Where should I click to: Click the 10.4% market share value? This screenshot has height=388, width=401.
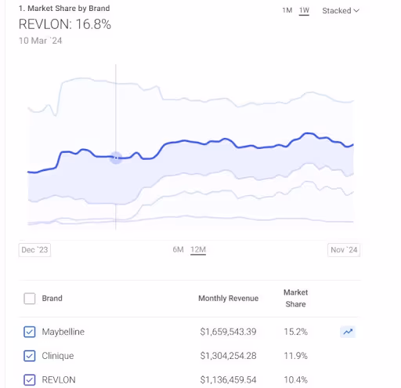click(x=295, y=380)
